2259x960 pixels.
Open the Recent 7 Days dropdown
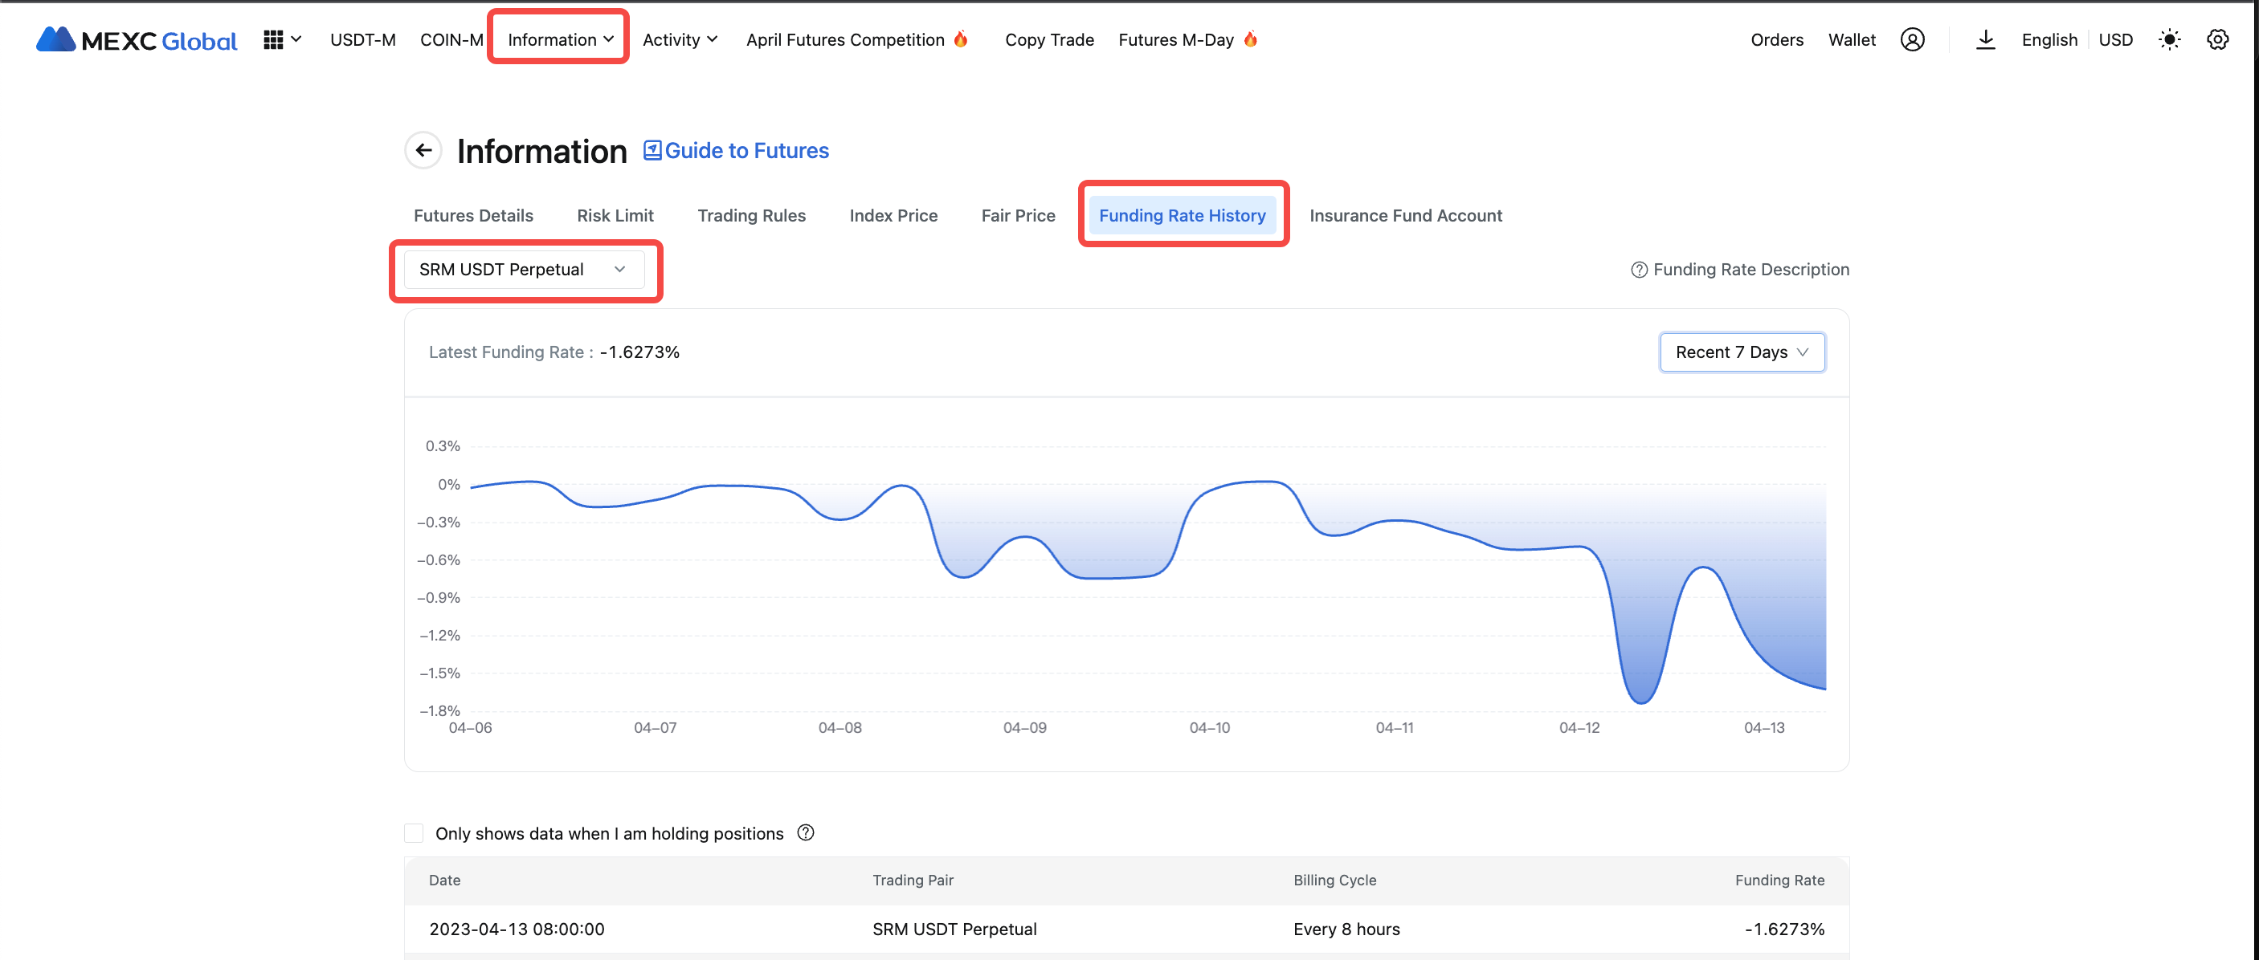point(1741,352)
